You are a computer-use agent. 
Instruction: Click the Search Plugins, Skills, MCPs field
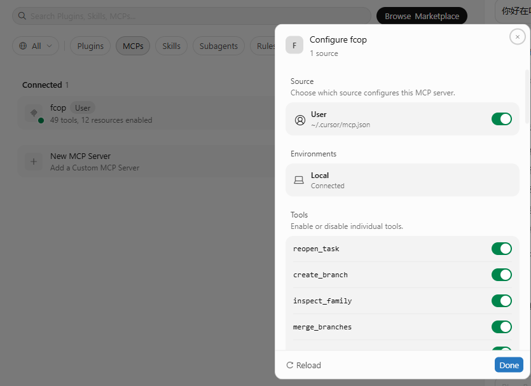(191, 16)
